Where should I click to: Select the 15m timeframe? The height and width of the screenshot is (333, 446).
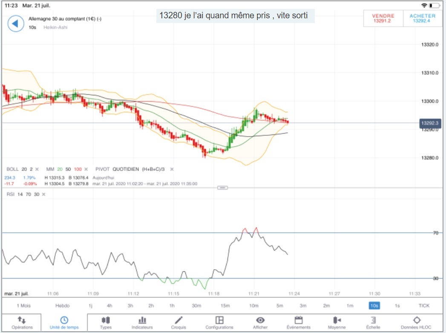(x=225, y=306)
